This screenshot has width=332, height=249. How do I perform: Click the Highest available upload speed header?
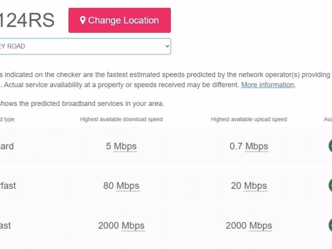(x=249, y=119)
